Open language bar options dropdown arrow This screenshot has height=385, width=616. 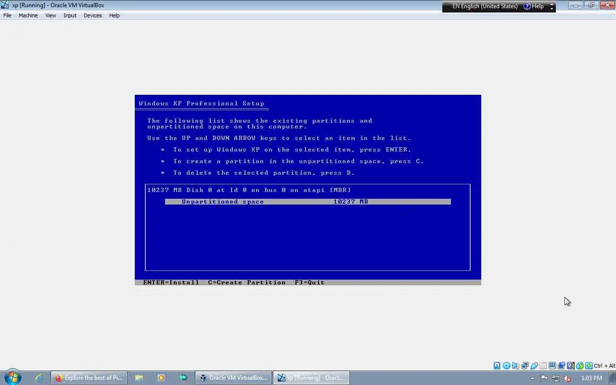552,8
